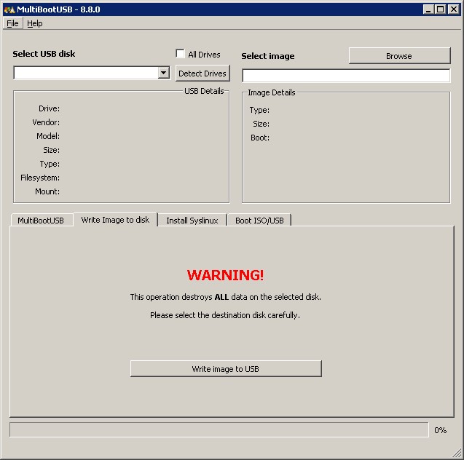
Task: Click the Mount: label in USB Details
Action: coord(47,191)
